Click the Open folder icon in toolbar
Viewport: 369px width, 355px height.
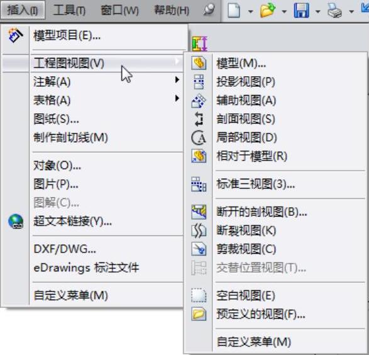coord(268,10)
